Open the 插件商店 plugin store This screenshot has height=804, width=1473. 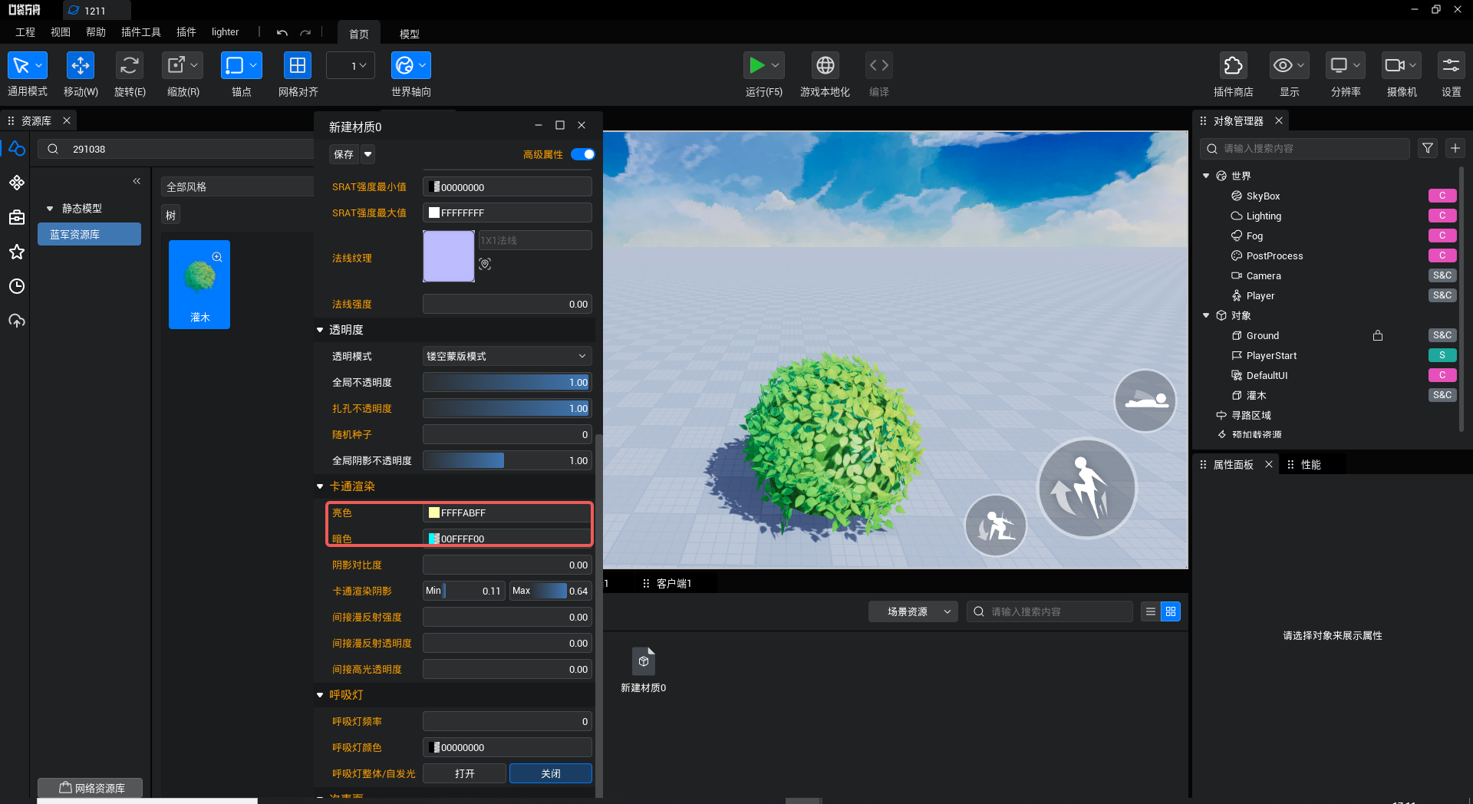[1234, 66]
